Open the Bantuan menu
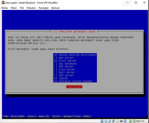 pyautogui.click(x=55, y=8)
